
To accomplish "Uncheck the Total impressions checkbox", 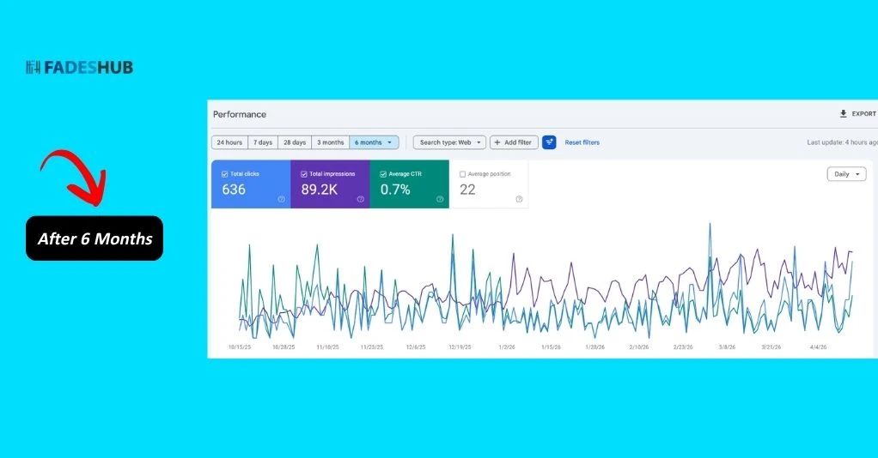I will [x=304, y=174].
